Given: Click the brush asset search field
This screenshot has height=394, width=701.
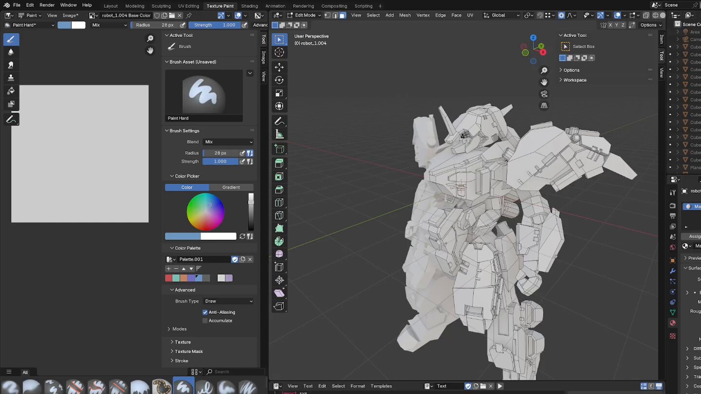Looking at the screenshot, I should 235,372.
